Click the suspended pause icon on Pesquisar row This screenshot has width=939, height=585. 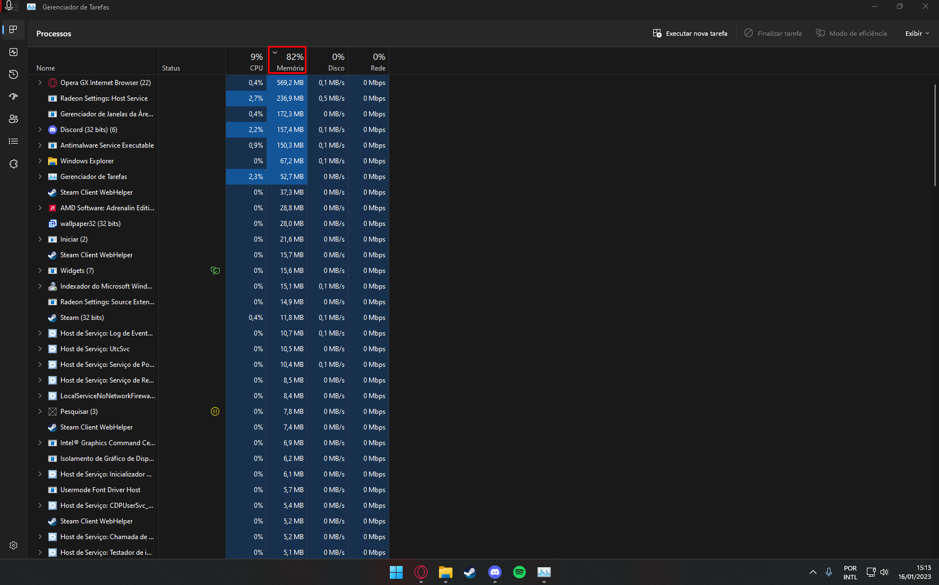(215, 412)
